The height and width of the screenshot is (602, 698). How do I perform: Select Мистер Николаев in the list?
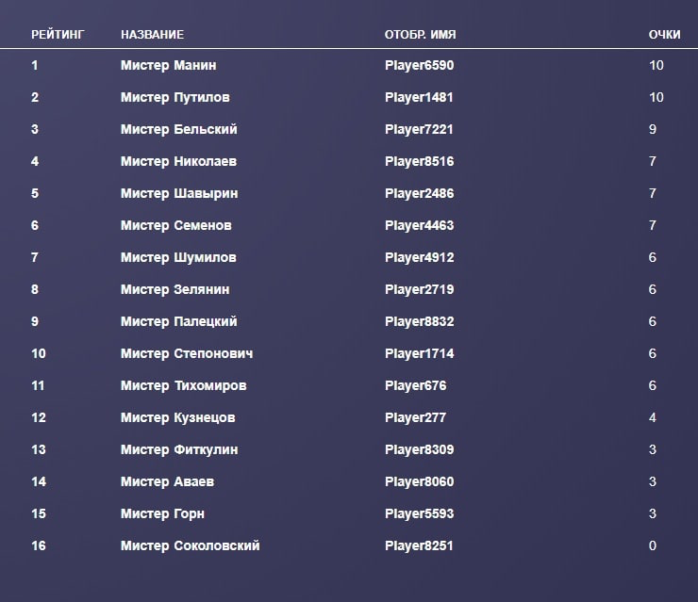178,162
